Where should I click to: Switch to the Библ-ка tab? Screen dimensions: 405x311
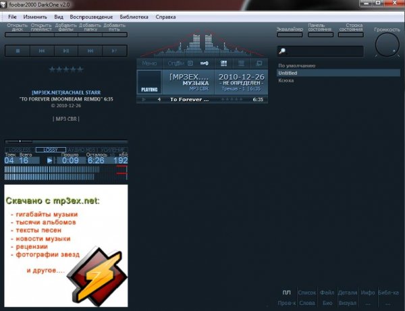click(388, 293)
